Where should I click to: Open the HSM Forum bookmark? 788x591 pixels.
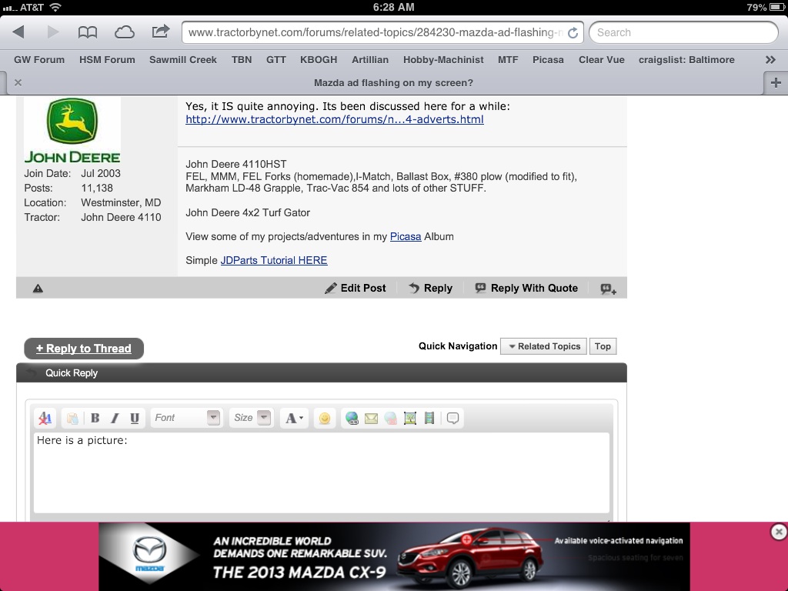tap(107, 60)
